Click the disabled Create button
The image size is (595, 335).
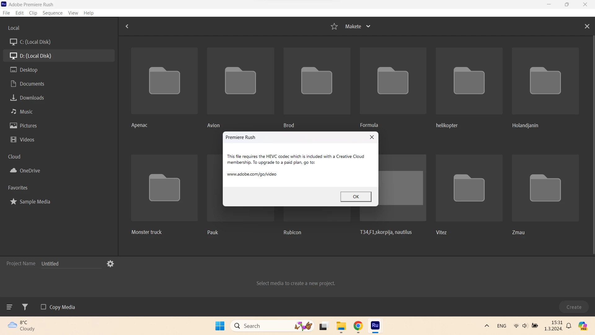coord(574,307)
